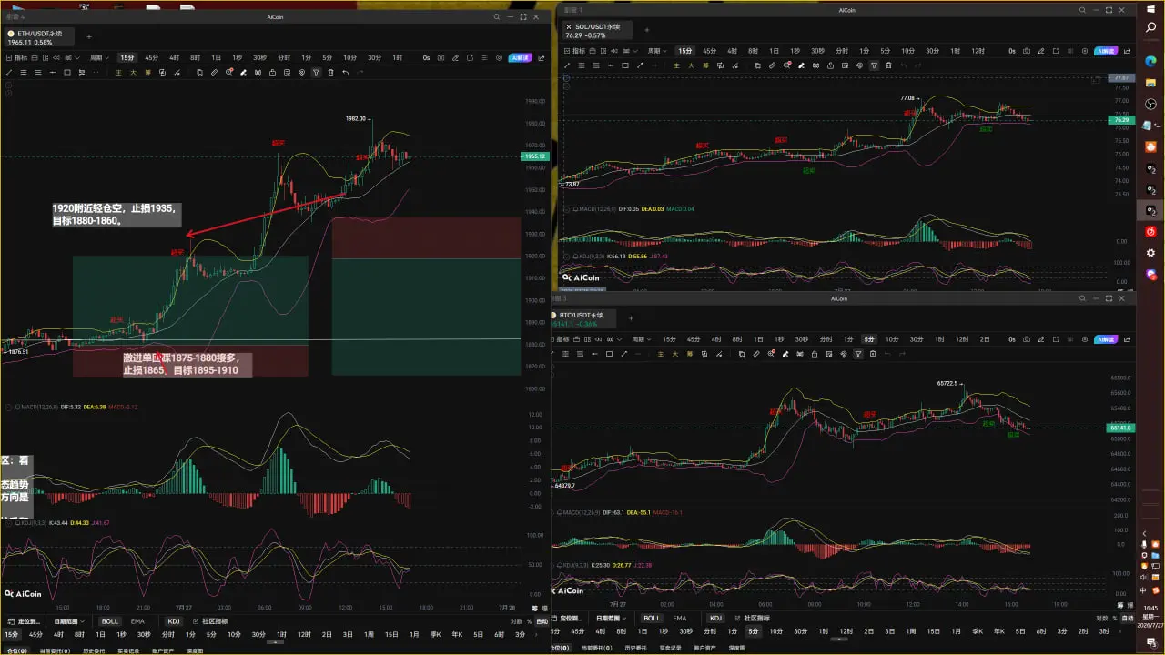Enable the EMA indicator under ETH chart
This screenshot has width=1165, height=655.
coord(137,621)
